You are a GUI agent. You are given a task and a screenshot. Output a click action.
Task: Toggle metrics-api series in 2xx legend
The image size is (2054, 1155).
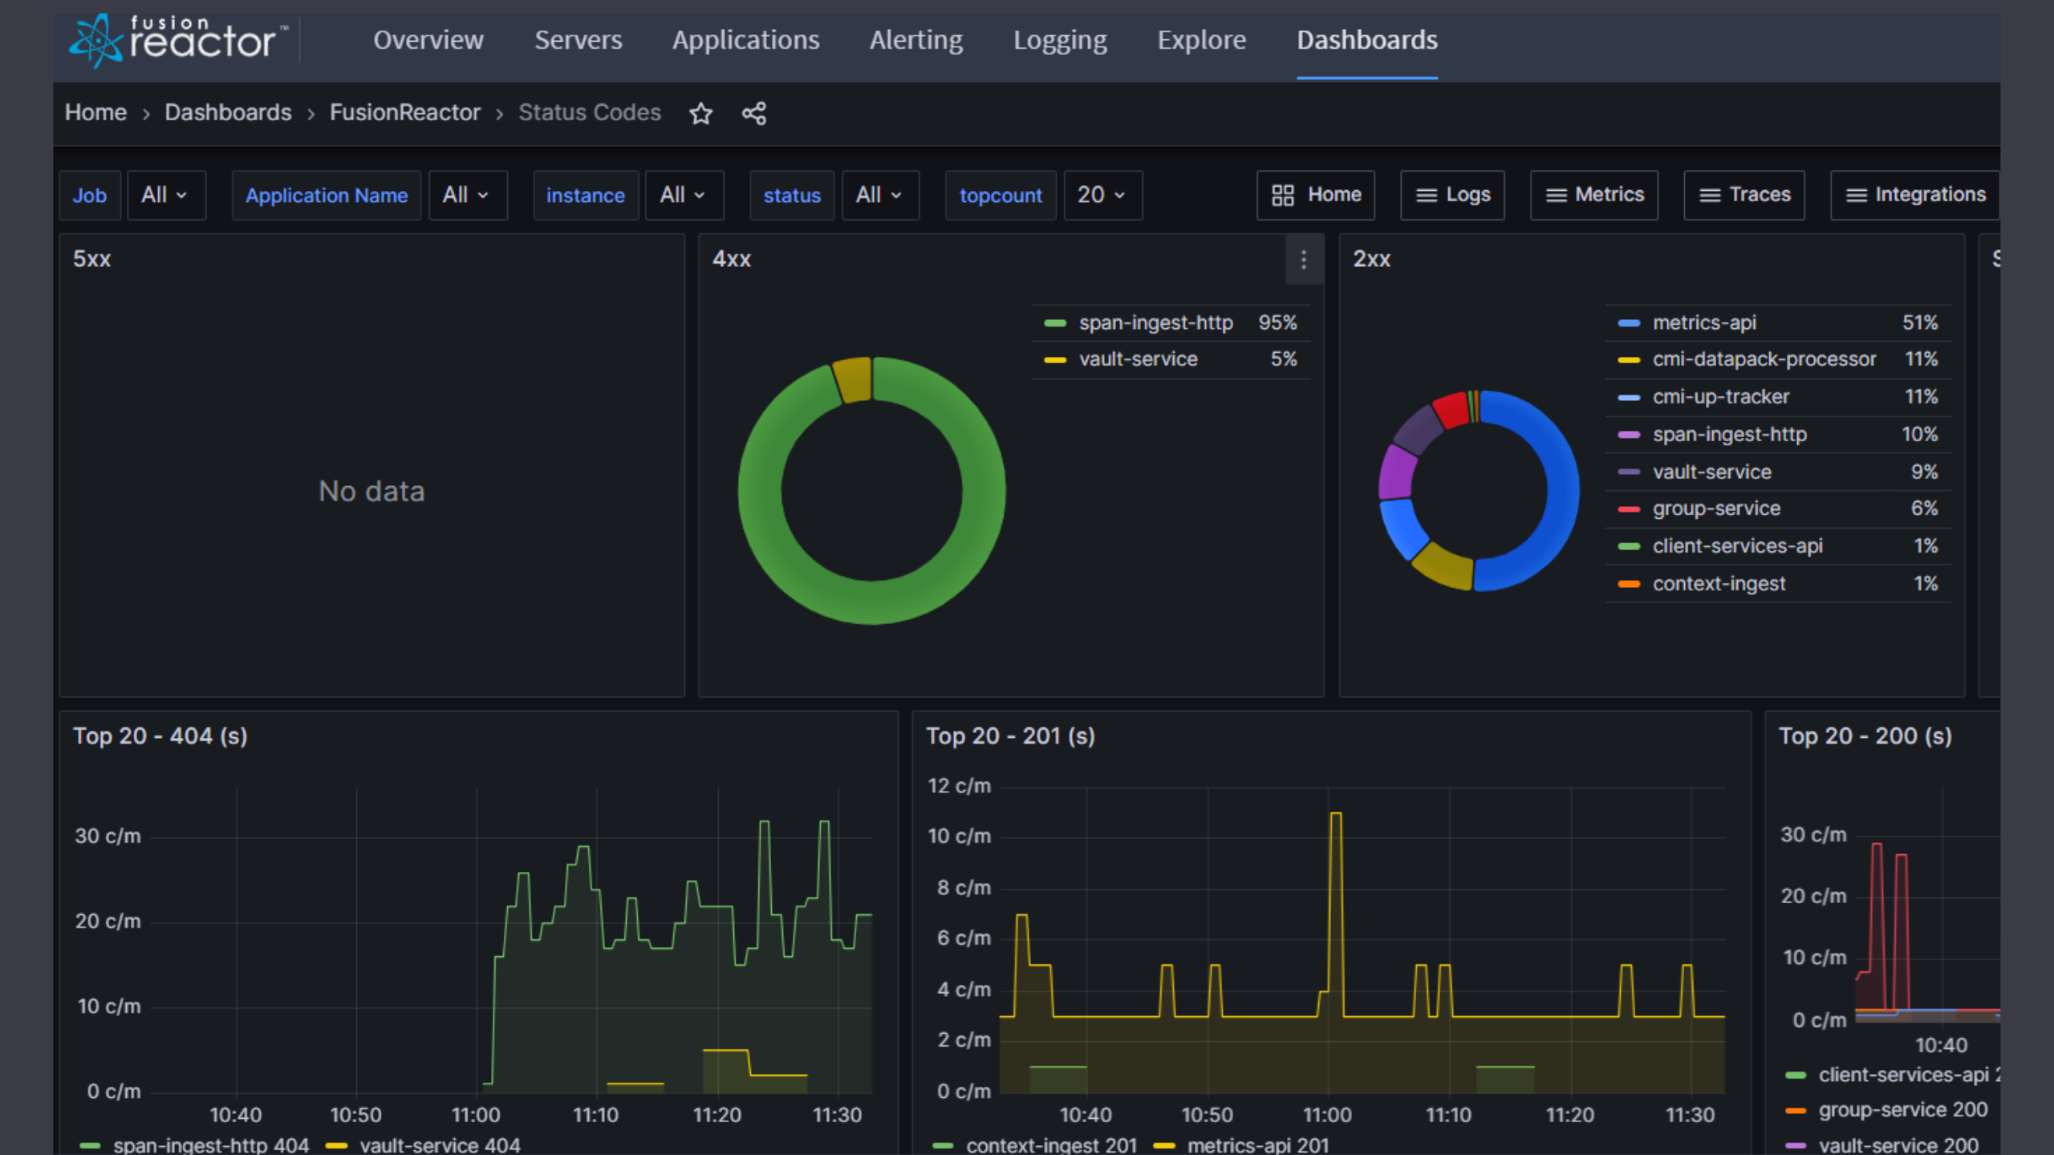tap(1703, 322)
